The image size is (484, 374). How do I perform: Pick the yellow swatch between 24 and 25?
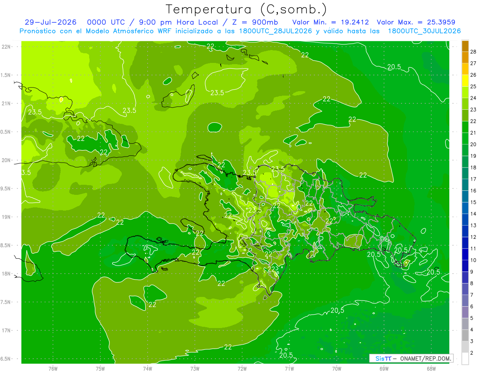(465, 92)
